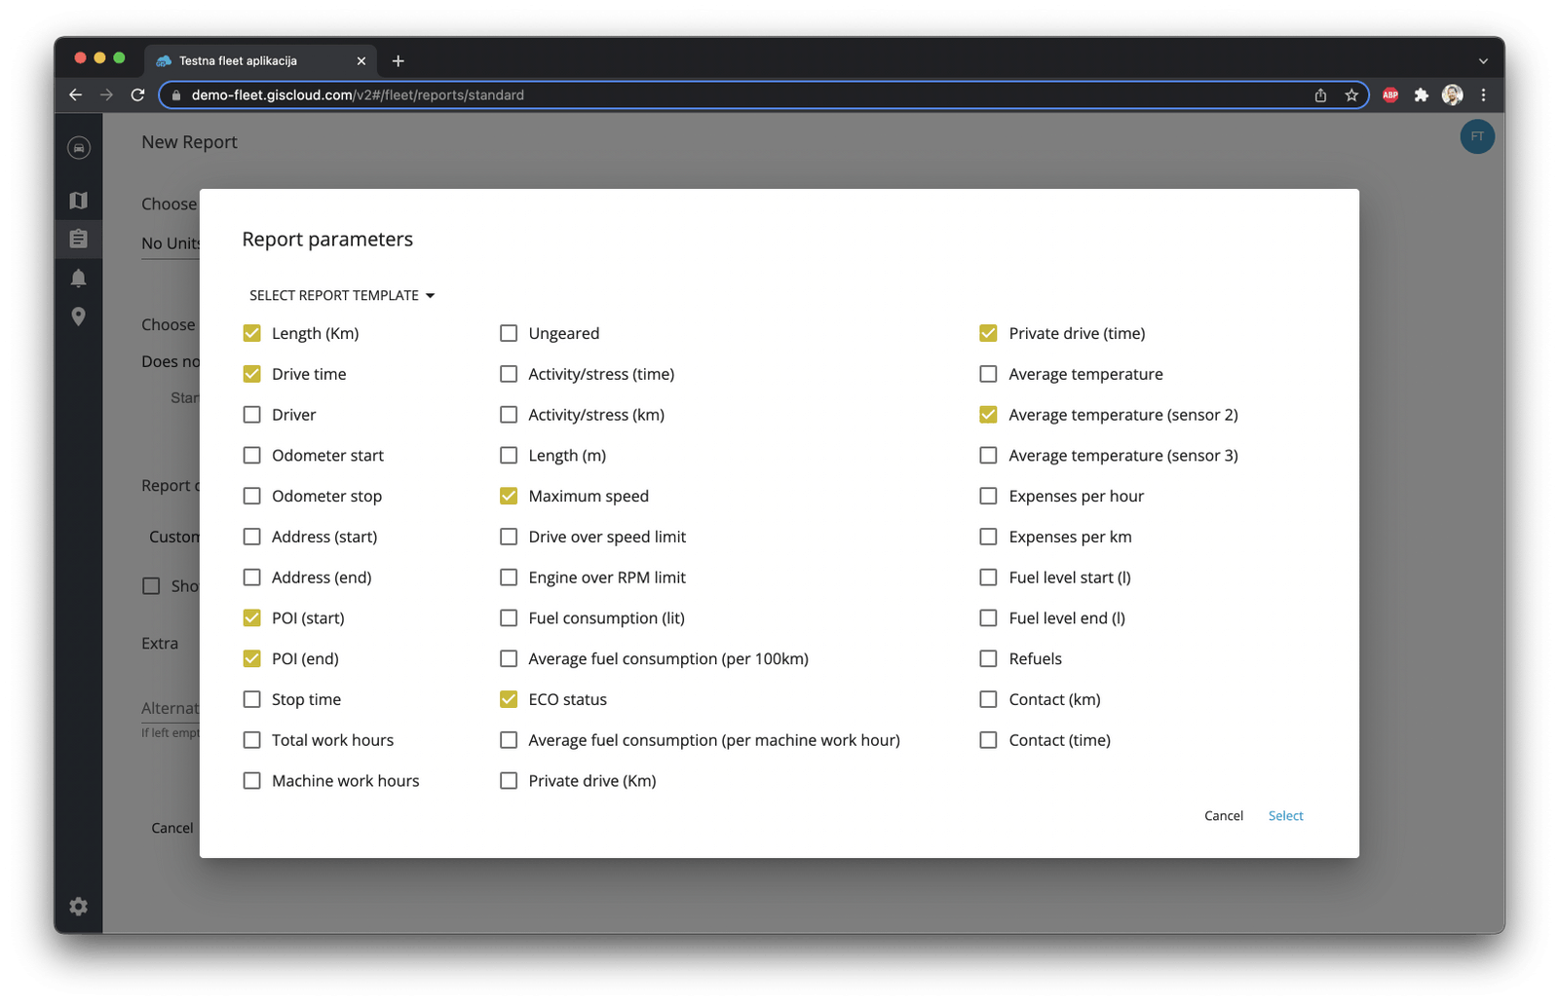Open the vehicle units panel in sidebar
1559x1005 pixels.
78,146
